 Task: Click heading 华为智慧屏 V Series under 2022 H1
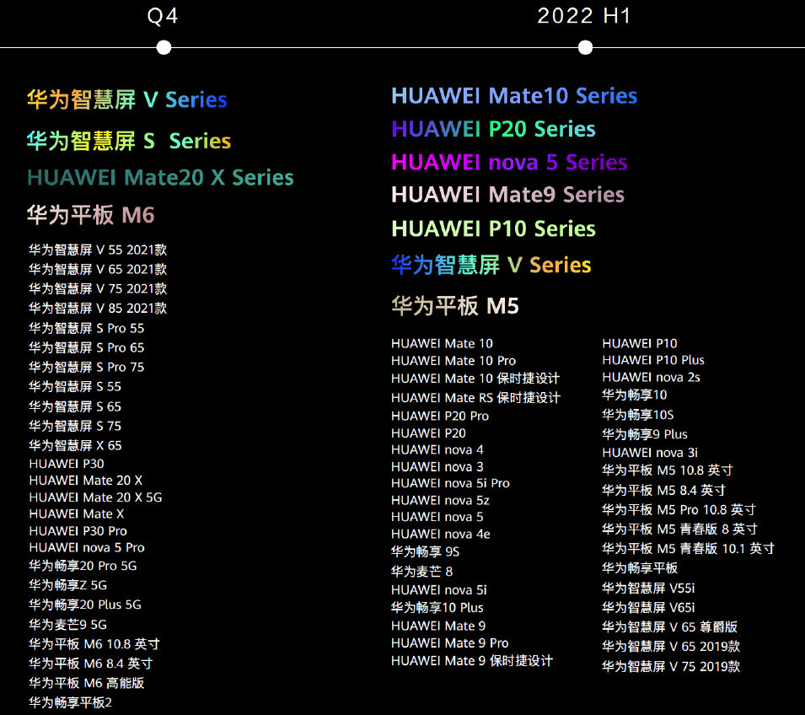point(491,265)
